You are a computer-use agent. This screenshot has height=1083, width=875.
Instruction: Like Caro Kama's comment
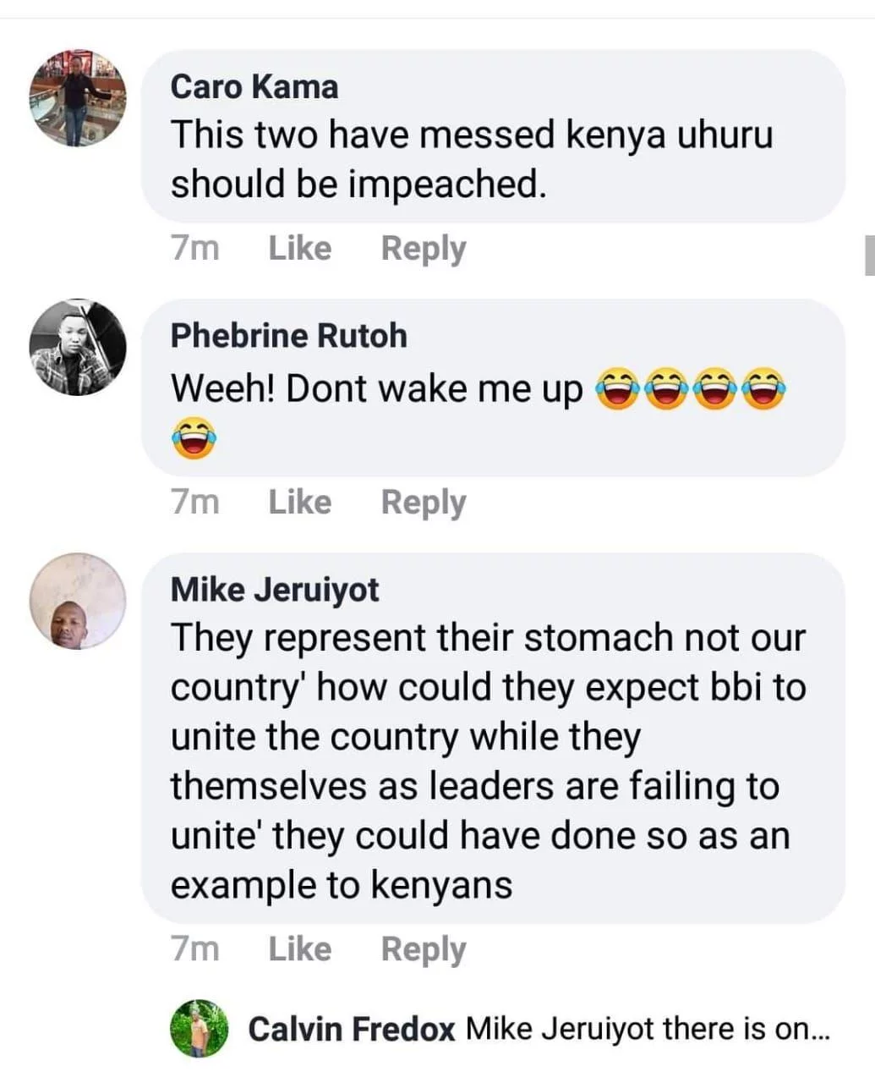coord(300,248)
